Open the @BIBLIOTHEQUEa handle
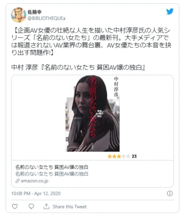184x216 pixels. click(x=46, y=18)
